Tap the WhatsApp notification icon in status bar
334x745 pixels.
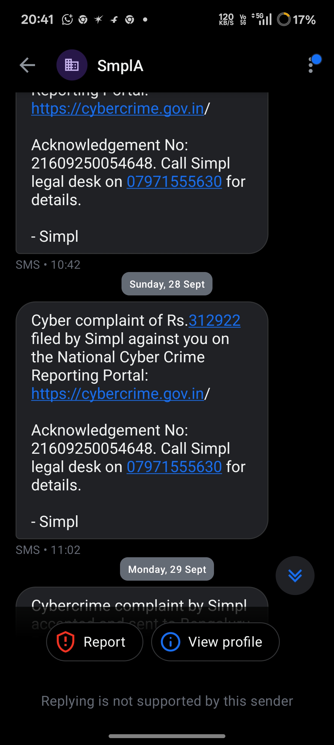point(67,20)
